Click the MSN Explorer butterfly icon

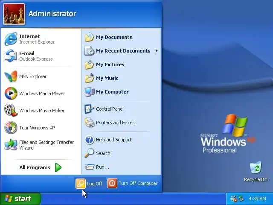[x=11, y=76]
